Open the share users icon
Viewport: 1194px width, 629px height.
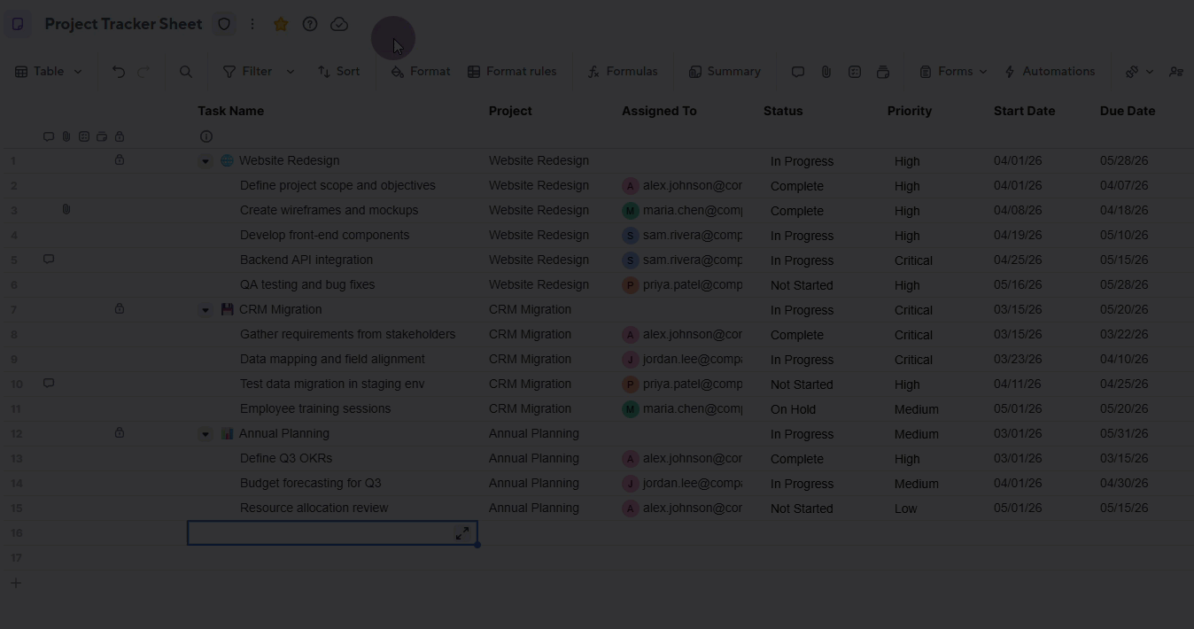point(1176,72)
